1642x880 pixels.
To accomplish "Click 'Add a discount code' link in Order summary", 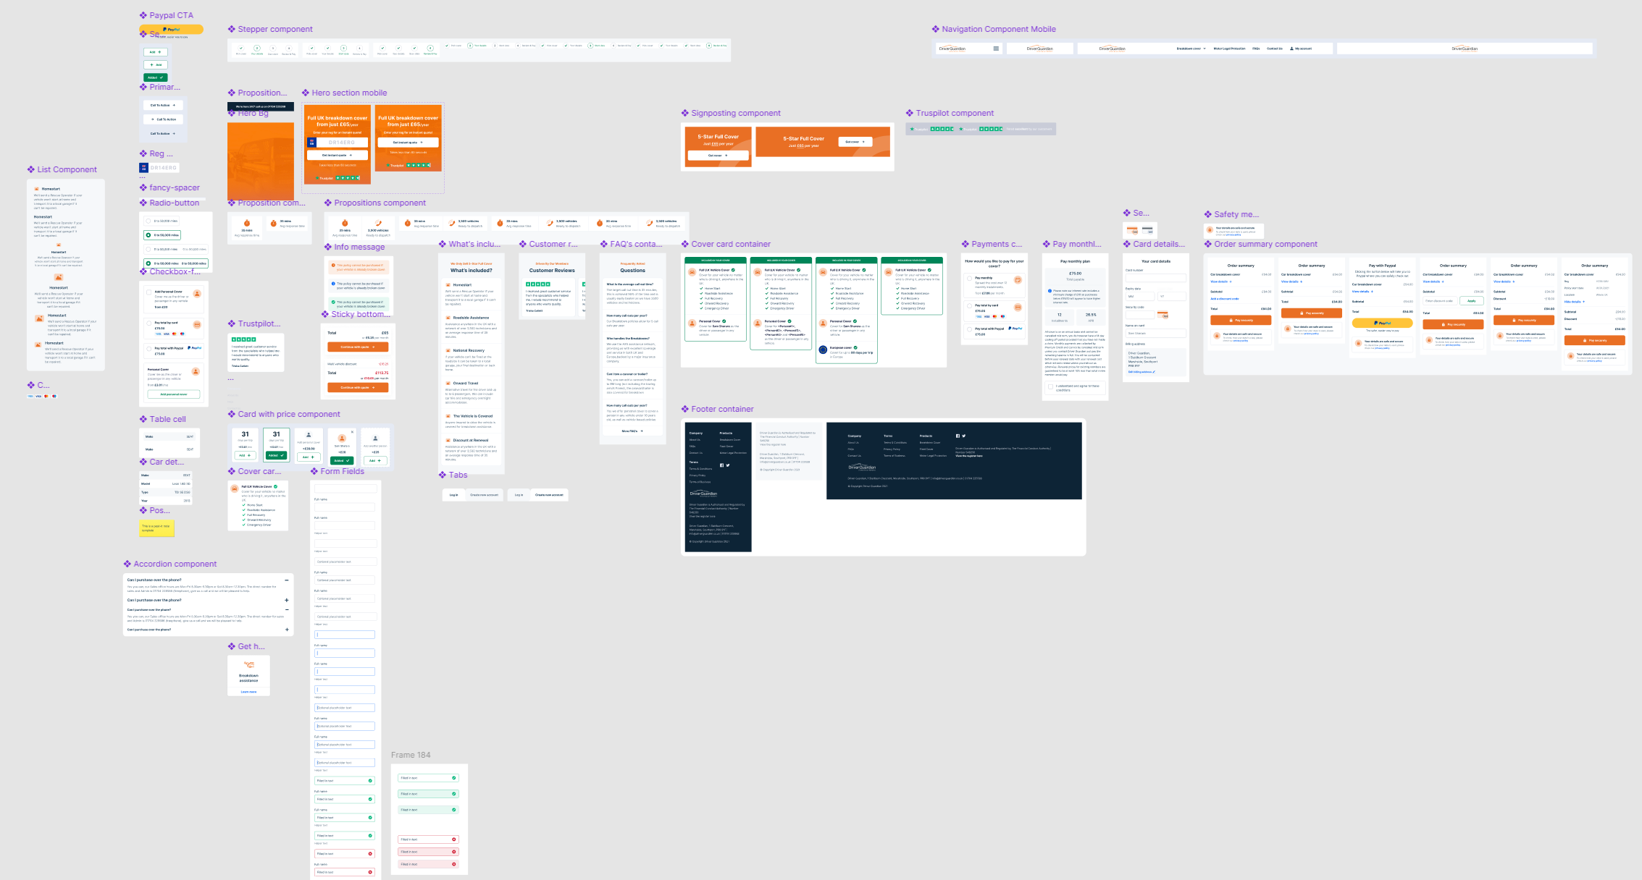I will tap(1225, 299).
